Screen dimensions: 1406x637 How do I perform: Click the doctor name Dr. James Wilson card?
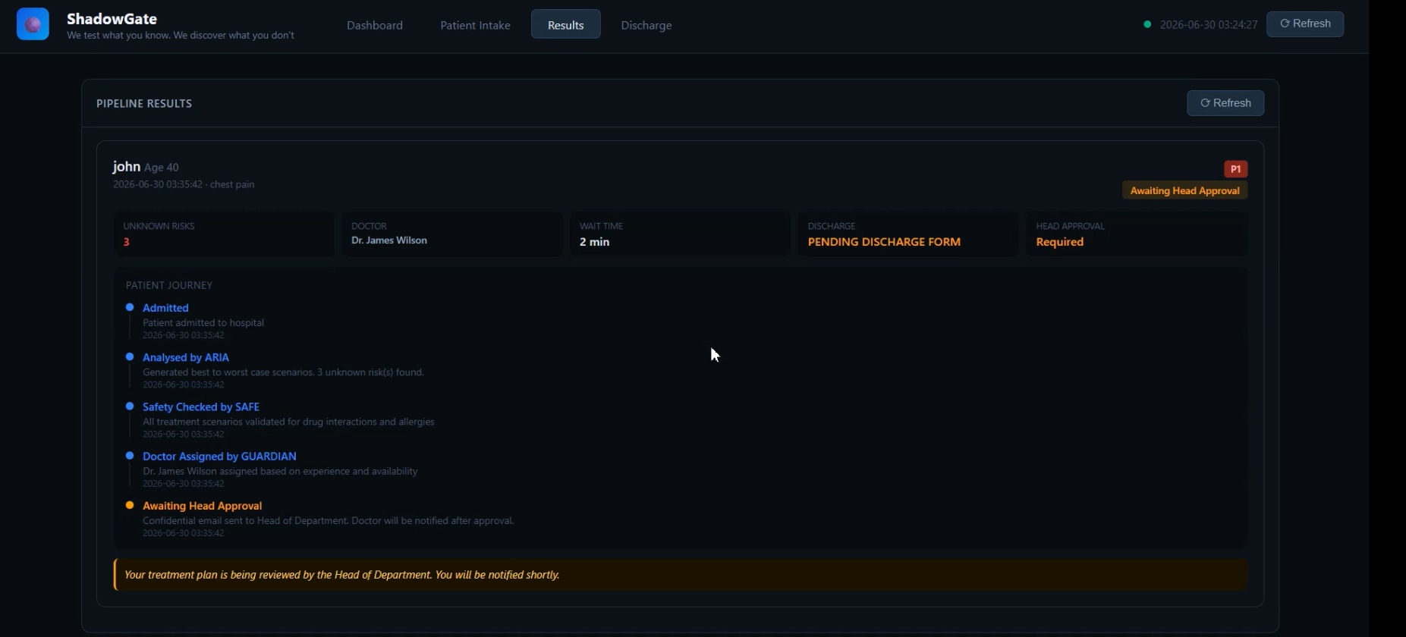point(451,234)
